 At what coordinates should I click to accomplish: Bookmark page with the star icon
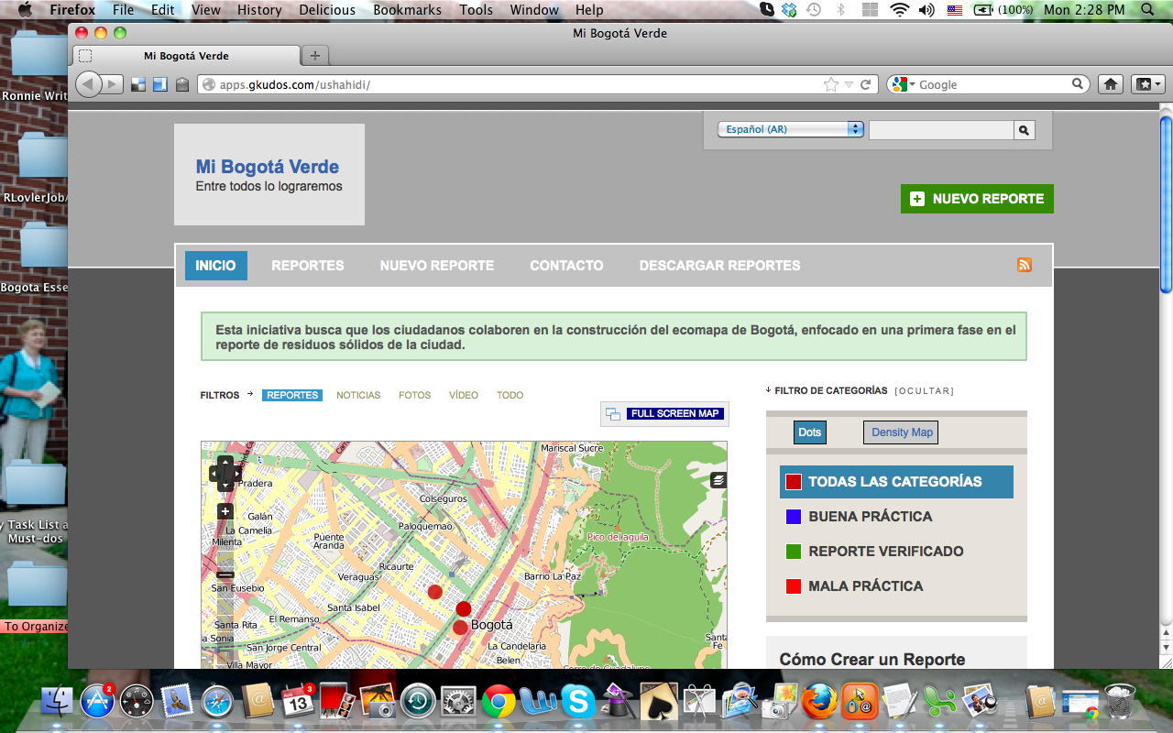831,84
